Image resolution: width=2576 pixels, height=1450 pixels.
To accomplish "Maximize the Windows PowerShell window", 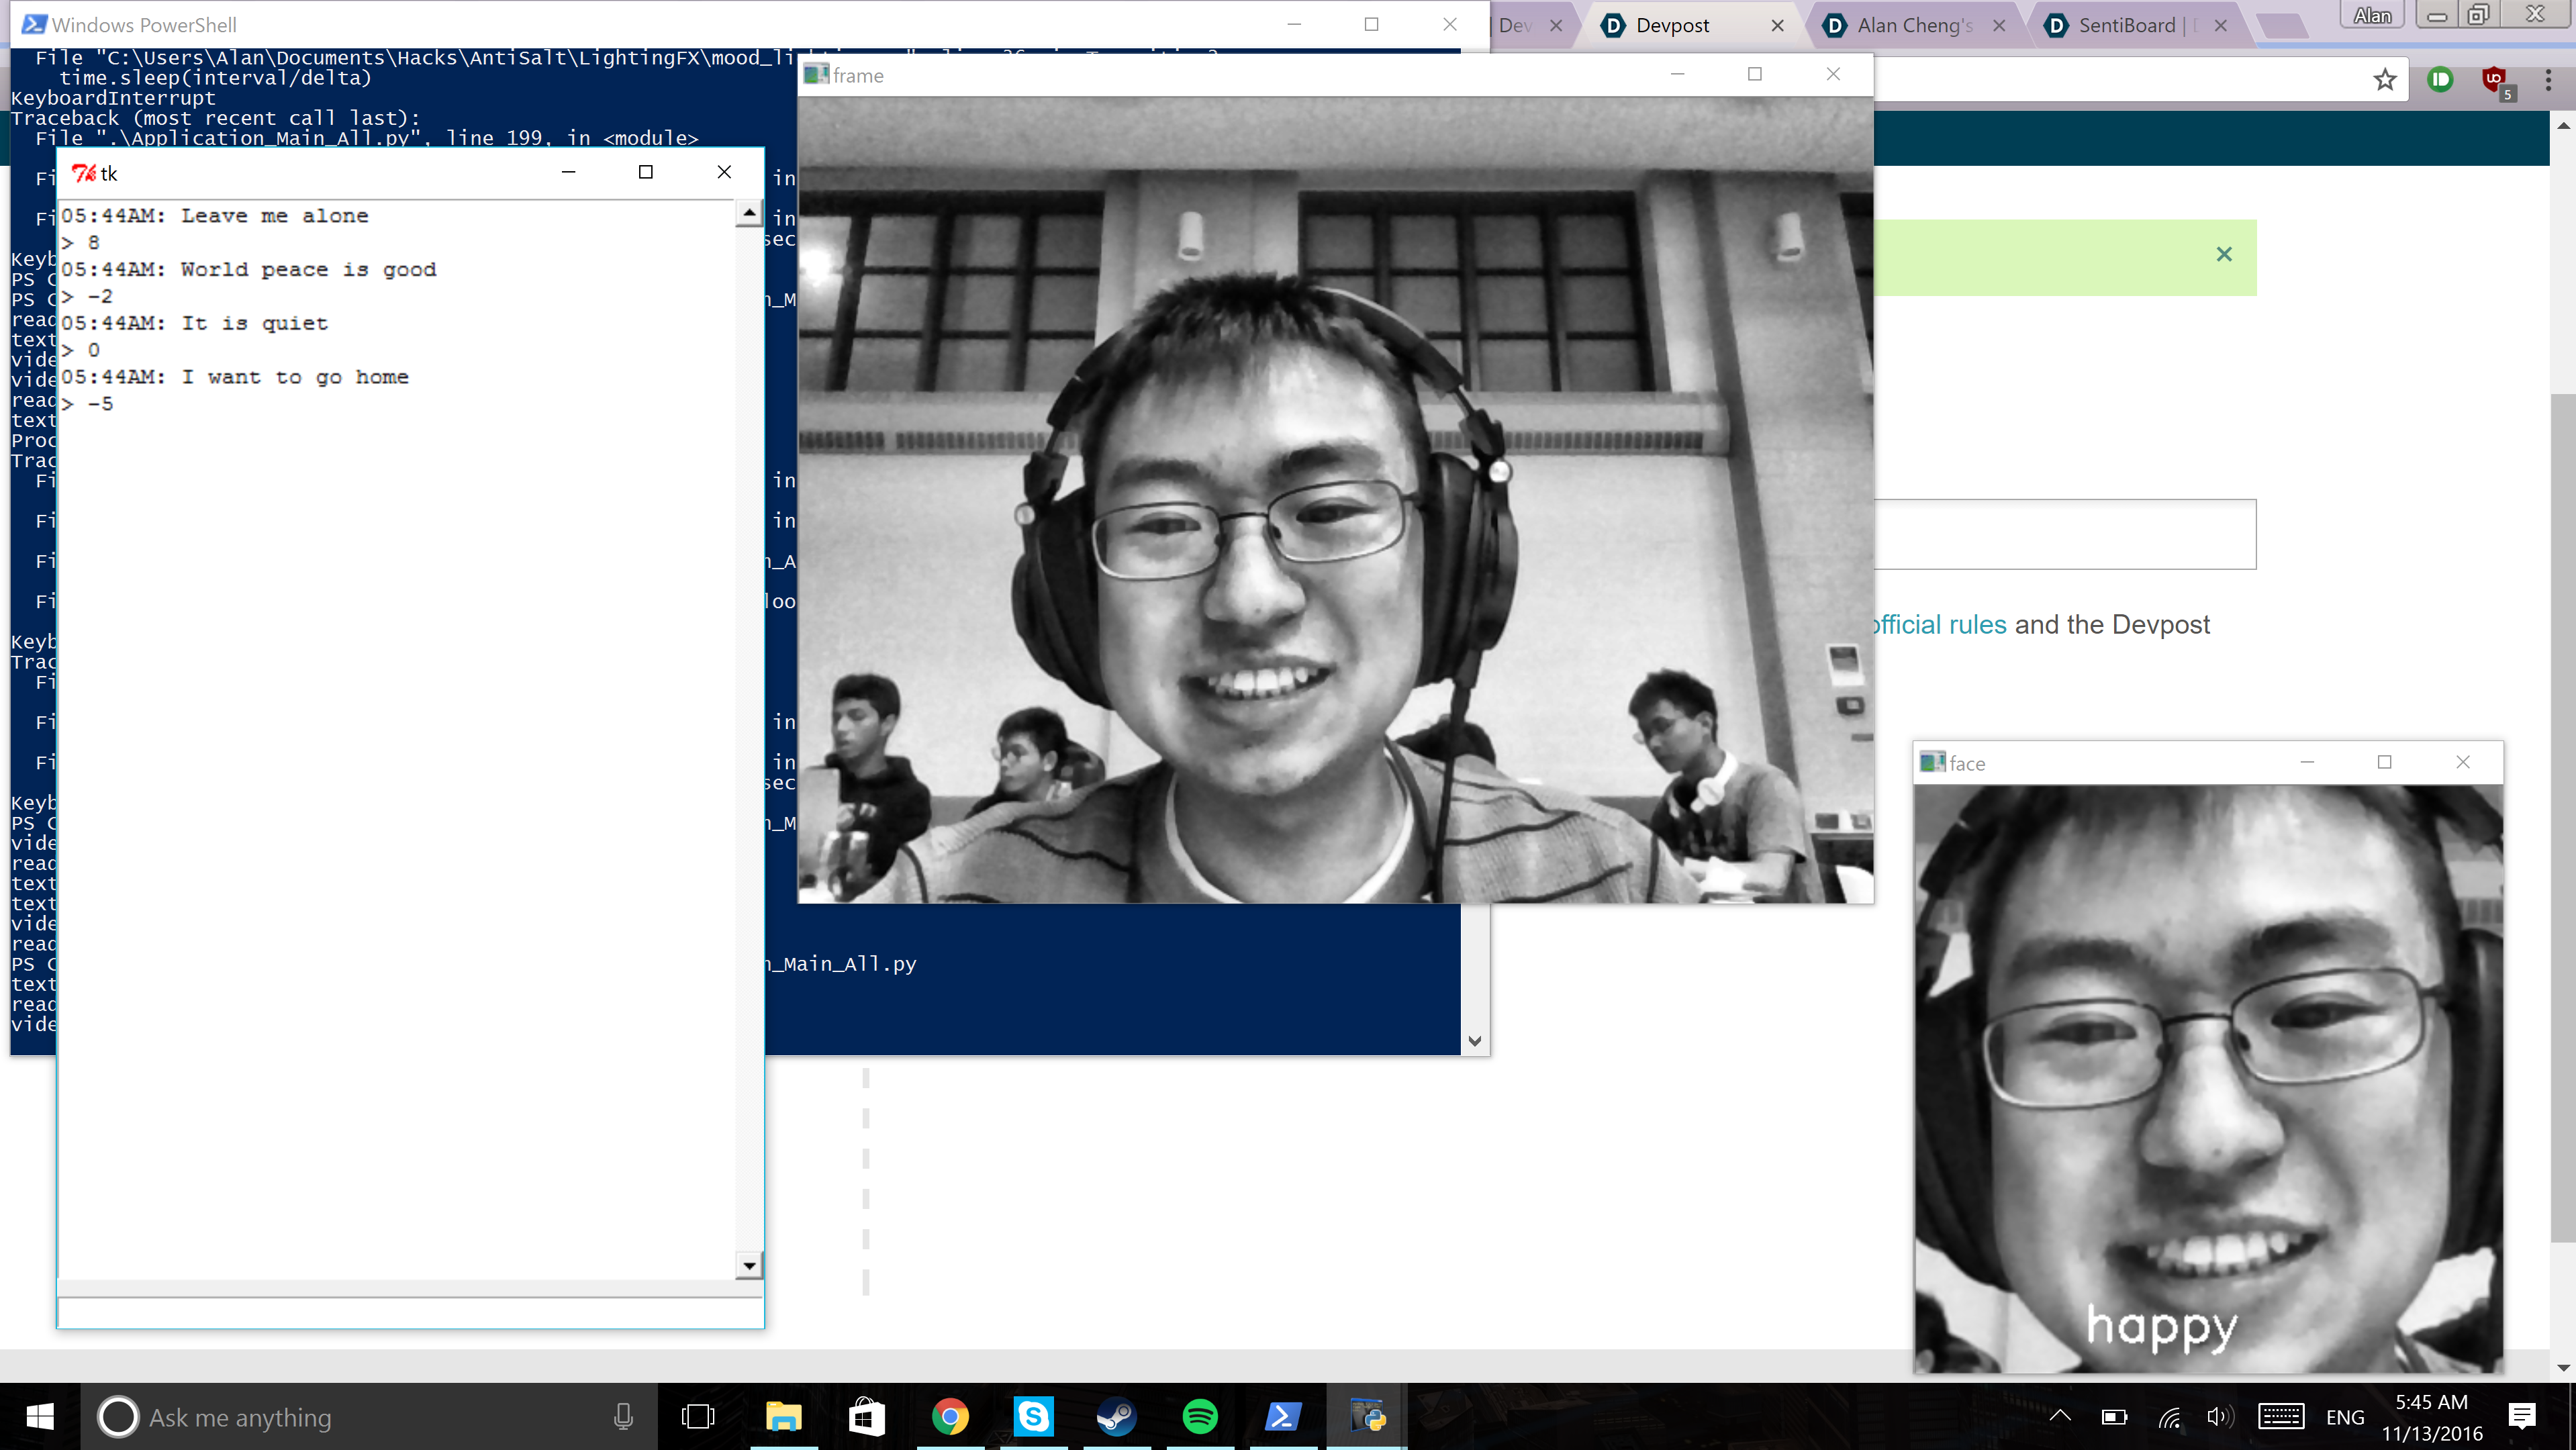I will coord(1371,24).
